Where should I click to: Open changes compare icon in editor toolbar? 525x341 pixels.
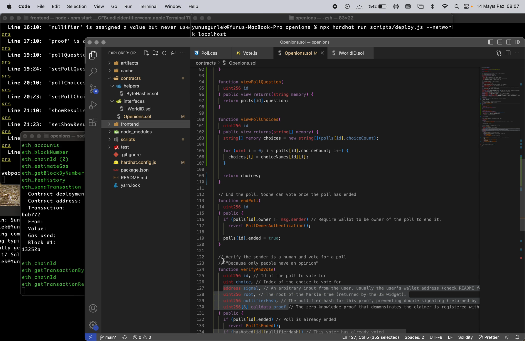tap(499, 53)
